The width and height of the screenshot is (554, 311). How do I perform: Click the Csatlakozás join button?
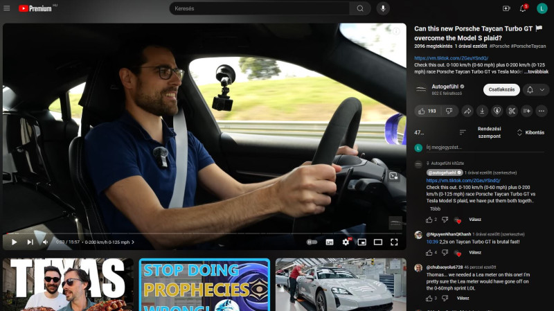click(501, 90)
